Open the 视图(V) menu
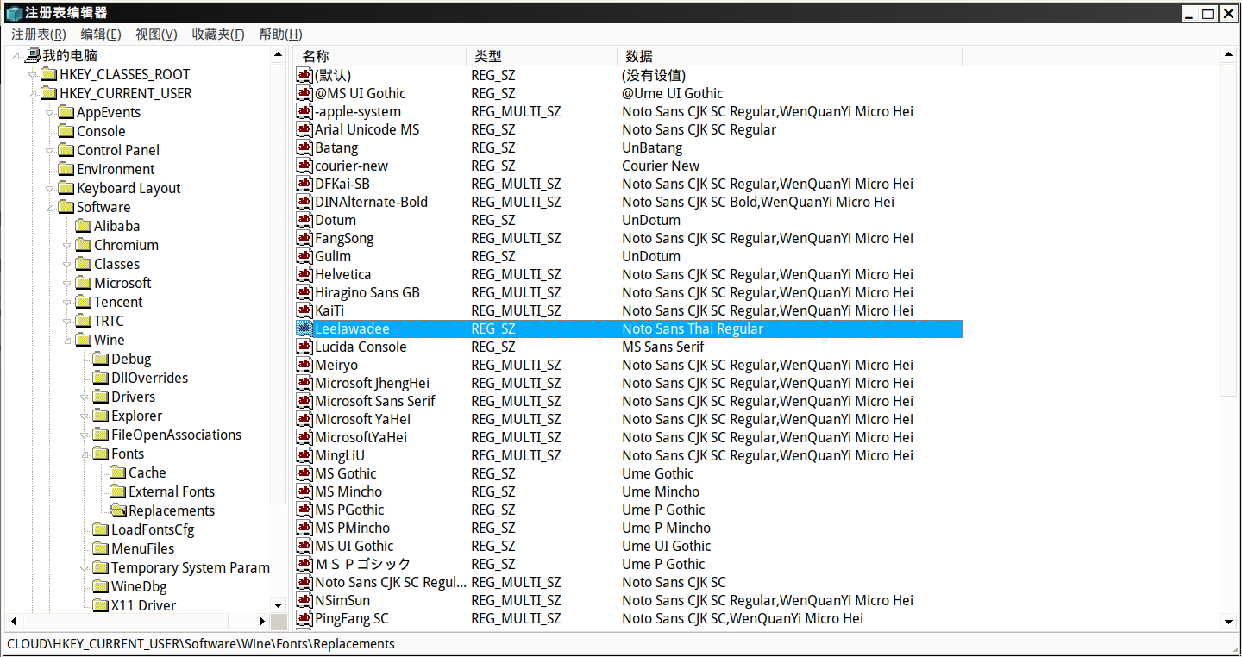Screen dimensions: 1242x657 tap(156, 34)
